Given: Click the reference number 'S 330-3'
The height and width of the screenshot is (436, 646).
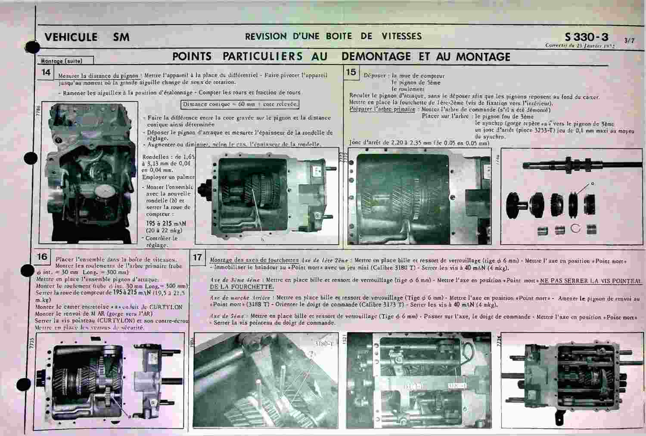Looking at the screenshot, I should pos(587,37).
